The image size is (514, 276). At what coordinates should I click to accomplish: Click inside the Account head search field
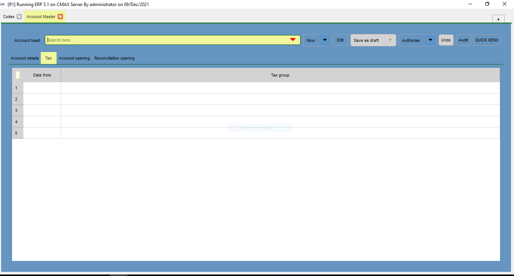coord(151,40)
